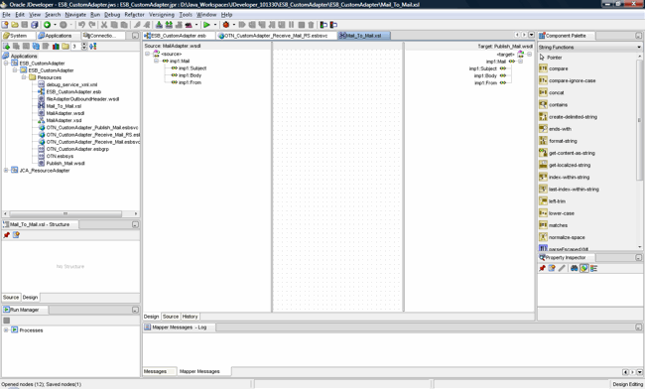Open the String Functions palette dropdown
This screenshot has height=389, width=645.
[639, 47]
